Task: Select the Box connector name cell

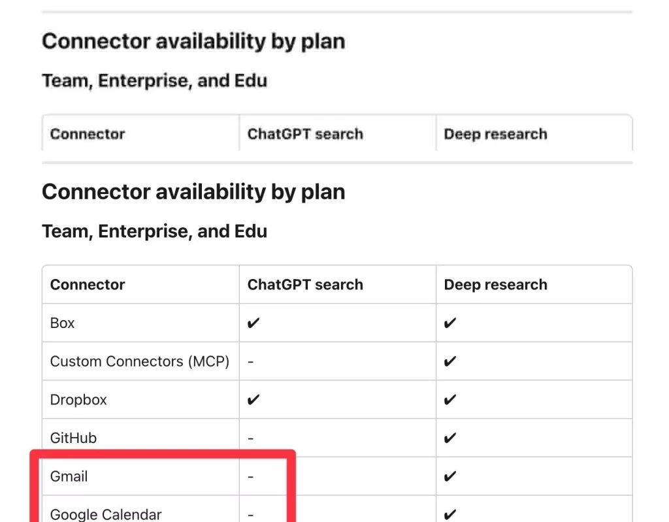Action: coord(63,323)
